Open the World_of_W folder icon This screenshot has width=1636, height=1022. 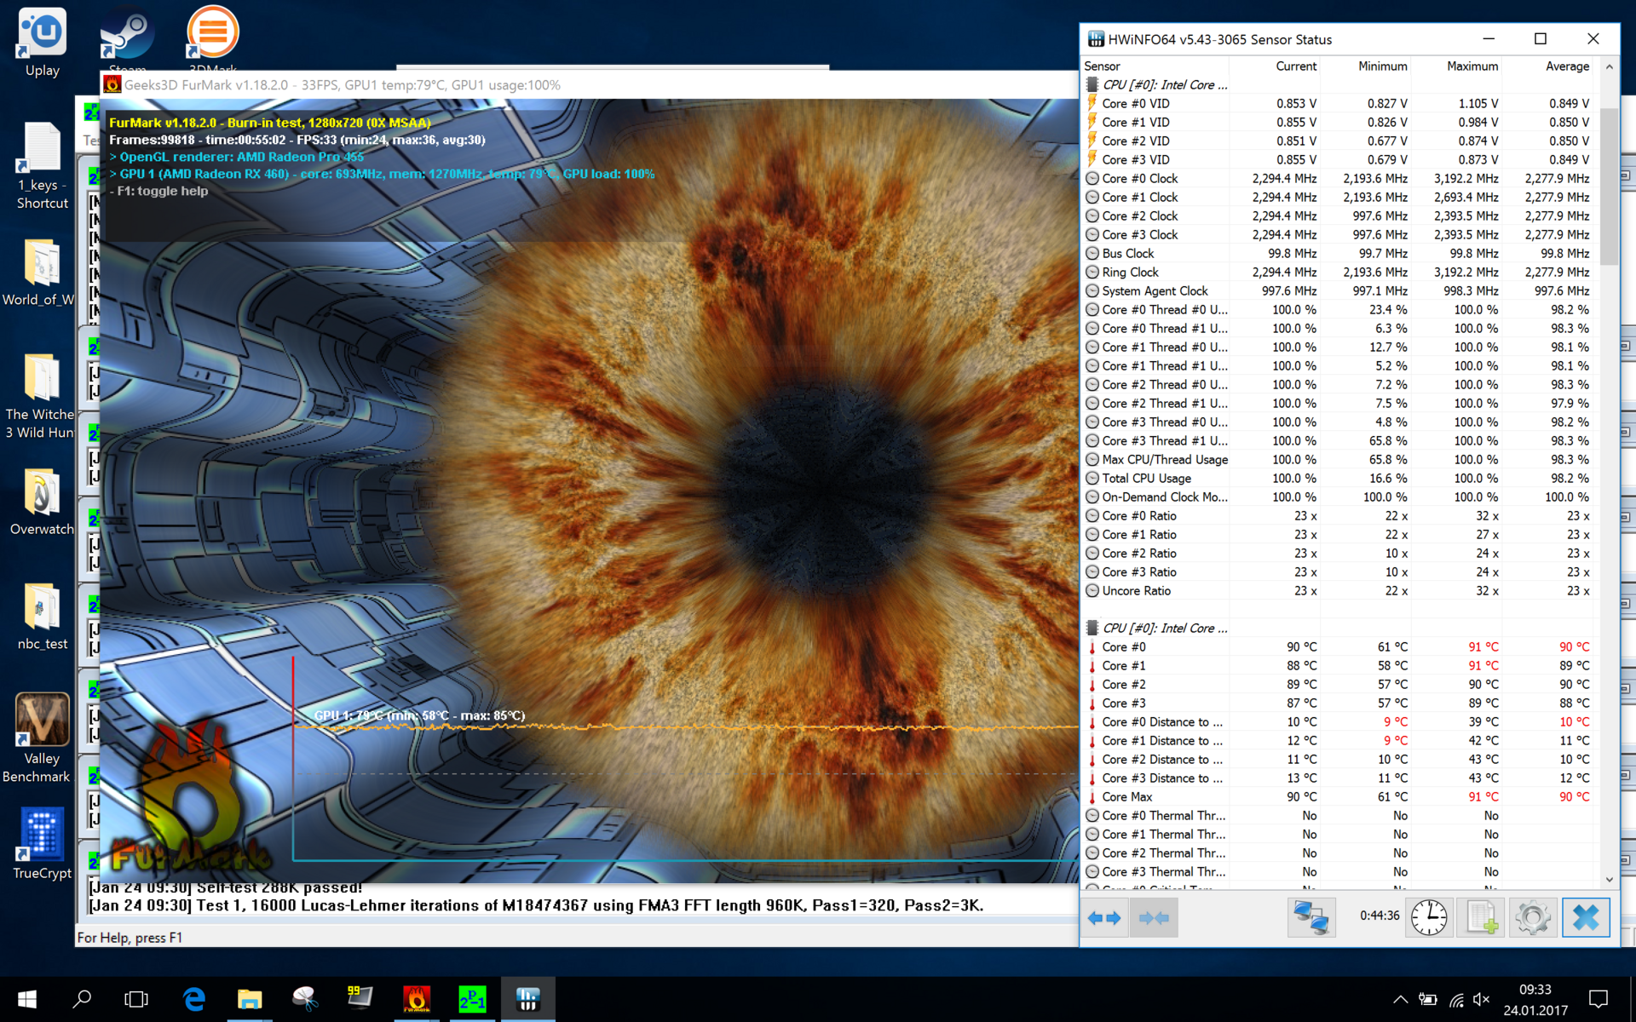click(39, 273)
